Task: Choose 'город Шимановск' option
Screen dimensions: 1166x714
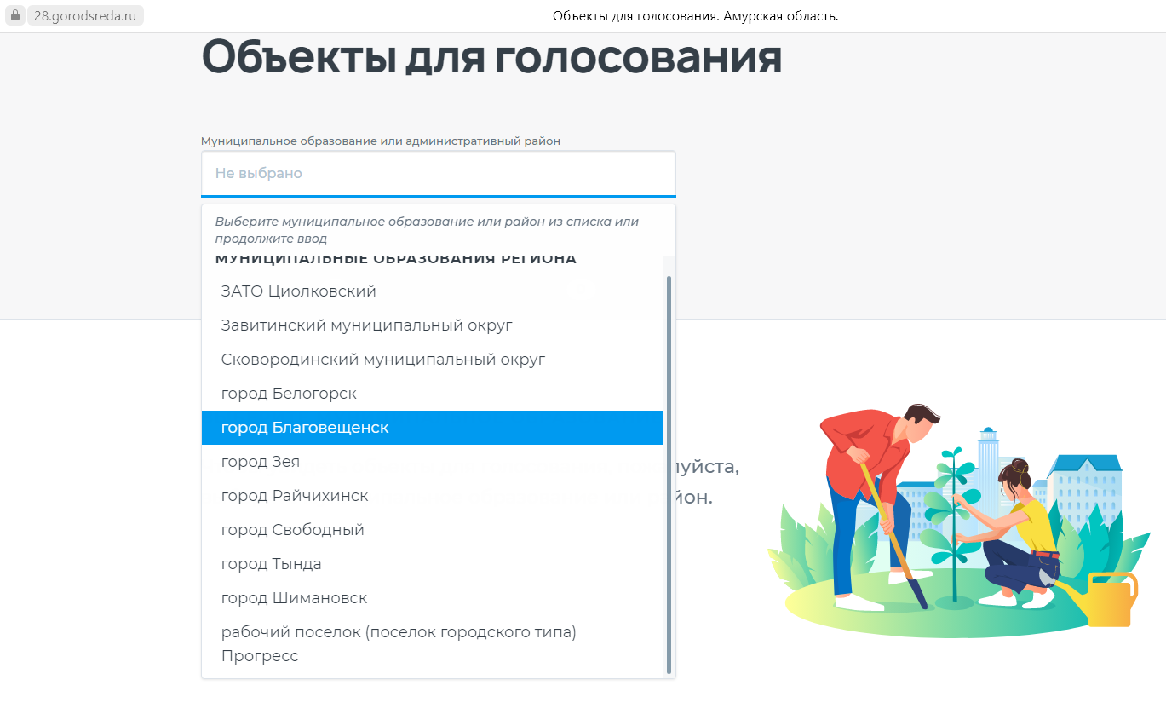Action: click(x=432, y=598)
